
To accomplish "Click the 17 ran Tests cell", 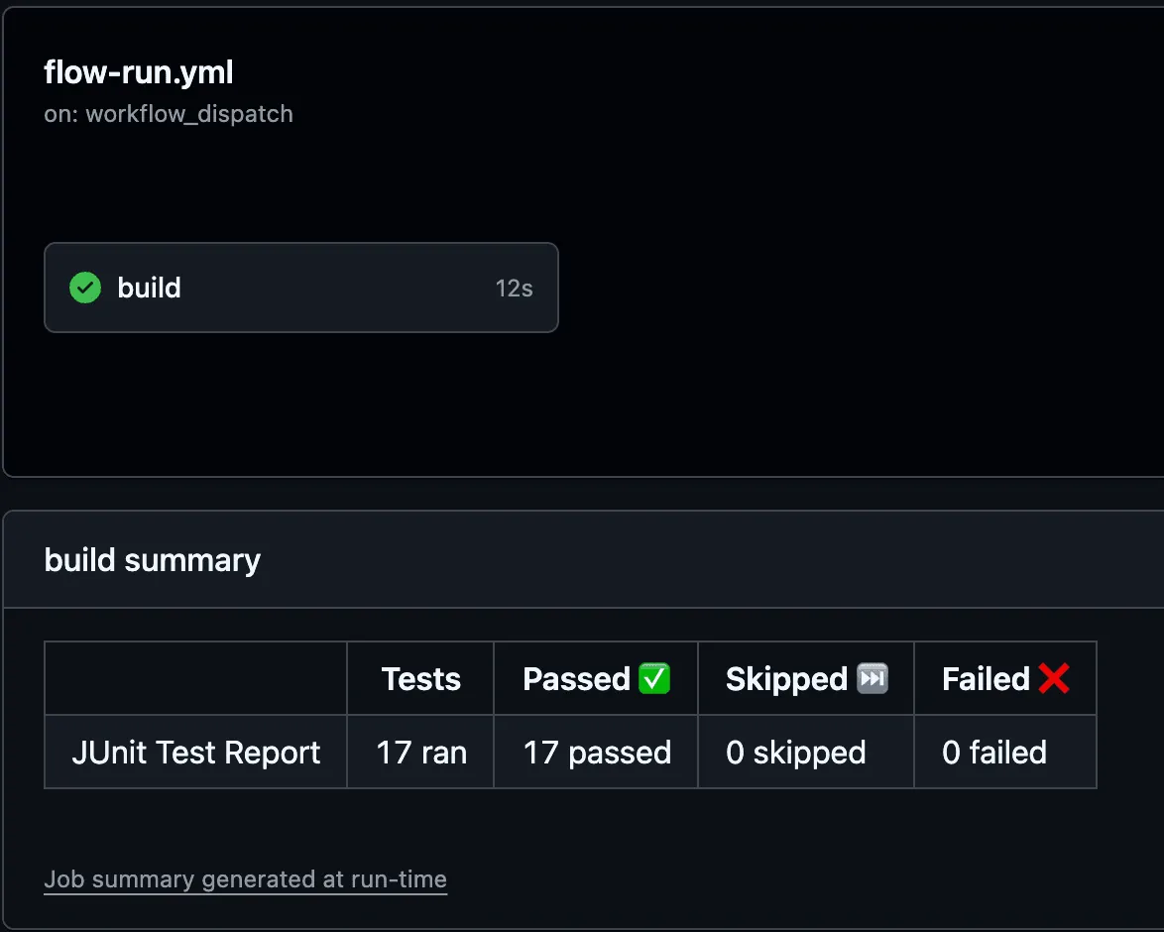I will 419,753.
